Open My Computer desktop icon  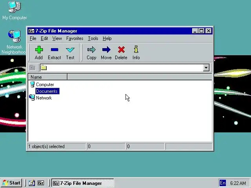(15, 11)
